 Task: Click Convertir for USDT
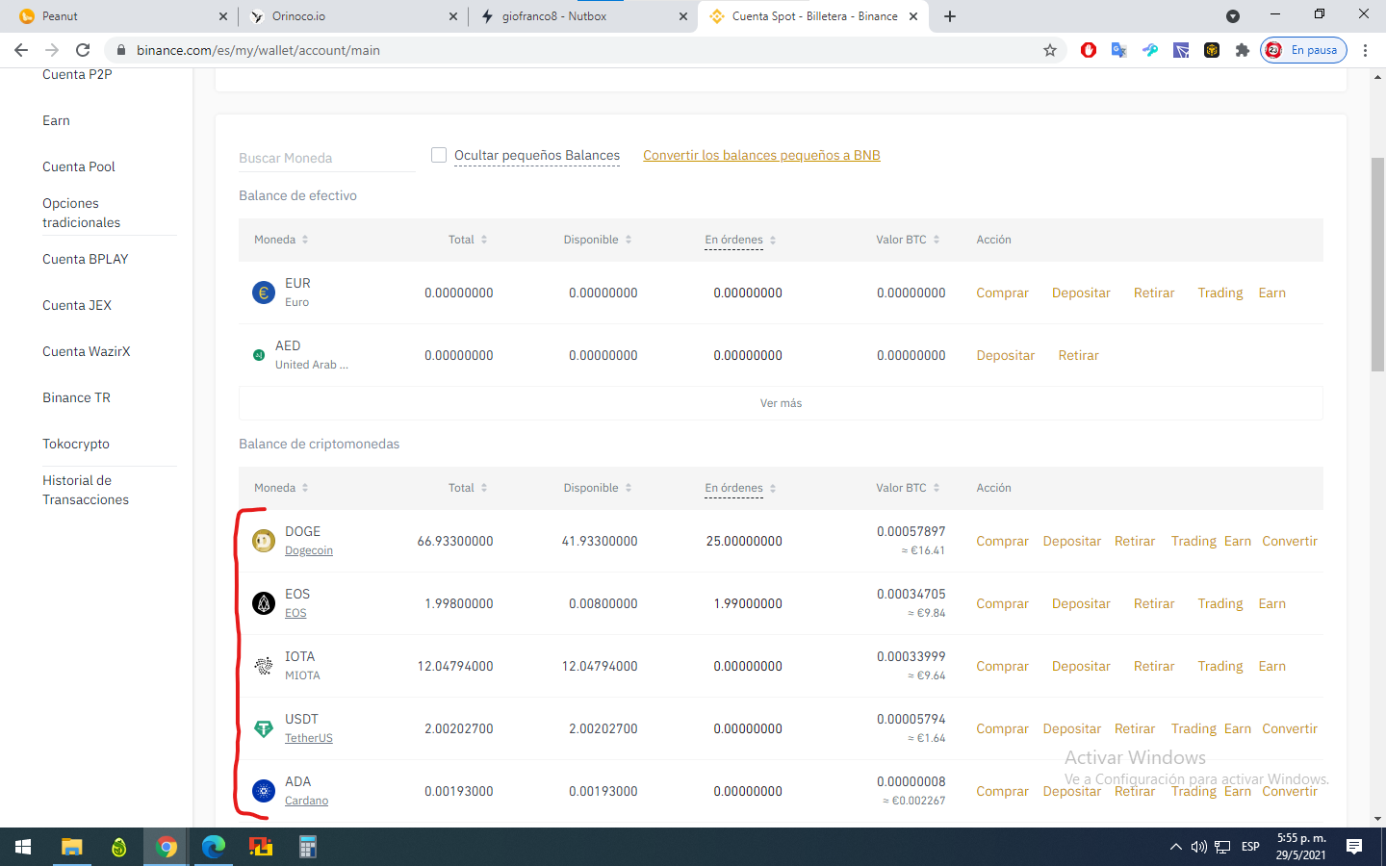coord(1290,728)
